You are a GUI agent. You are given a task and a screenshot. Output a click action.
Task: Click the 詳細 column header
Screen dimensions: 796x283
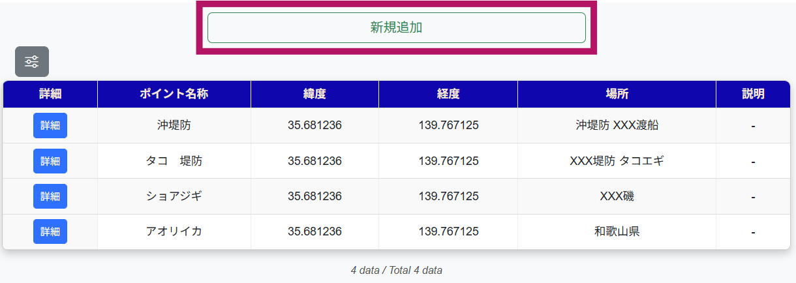[50, 94]
